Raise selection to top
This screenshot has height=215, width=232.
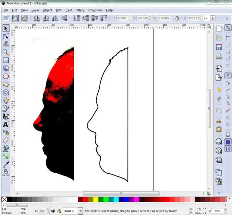tap(104, 18)
